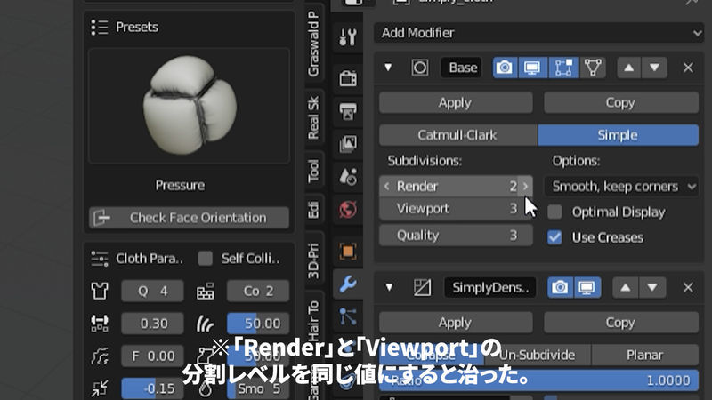Enable the Optimal Display checkbox
The width and height of the screenshot is (712, 400).
tap(554, 212)
